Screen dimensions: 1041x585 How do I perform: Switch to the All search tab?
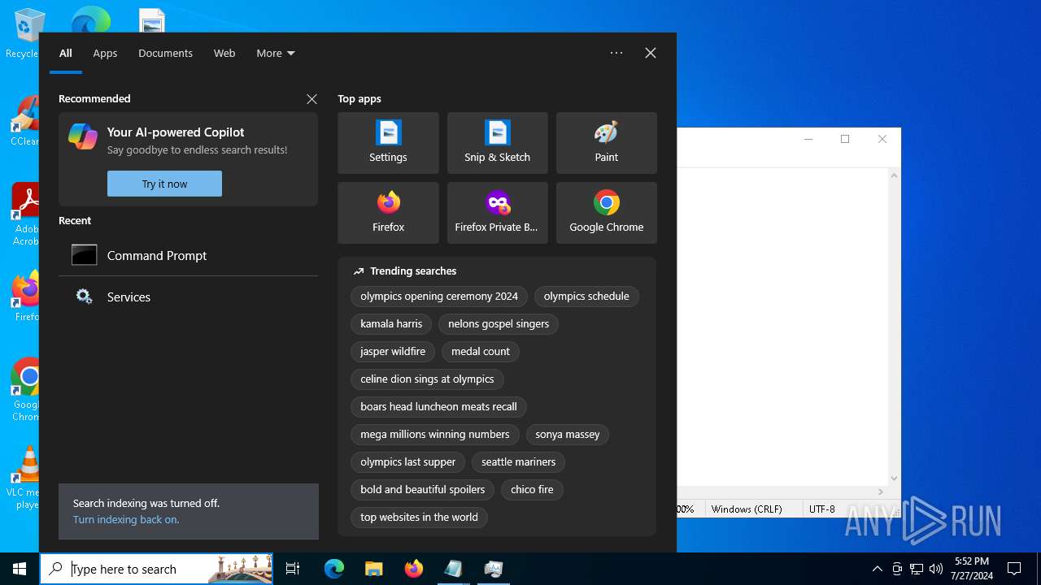pyautogui.click(x=66, y=53)
